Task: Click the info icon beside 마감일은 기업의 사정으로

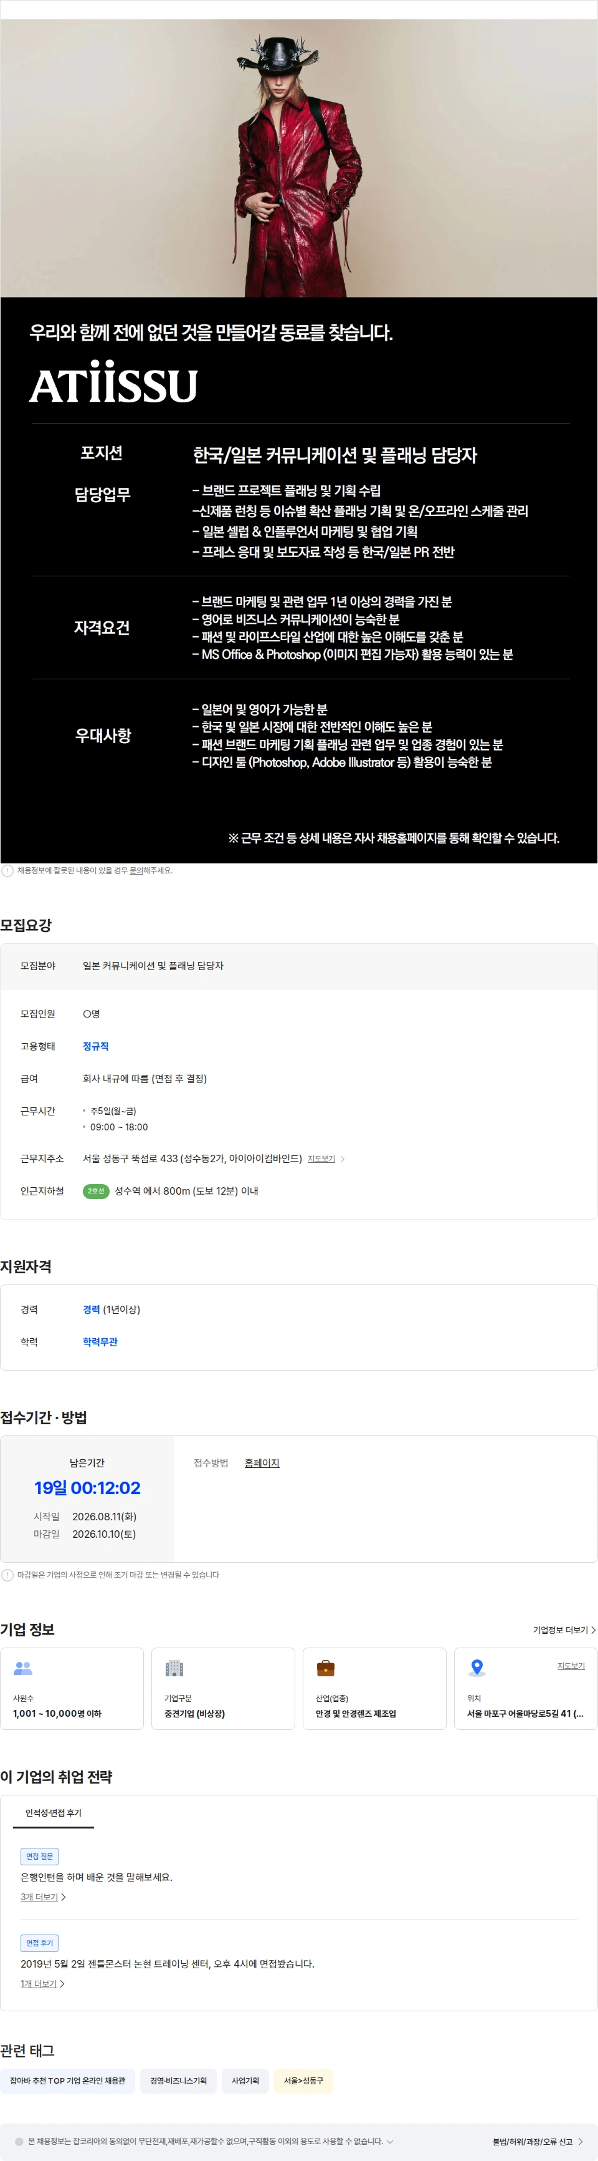Action: tap(7, 1575)
